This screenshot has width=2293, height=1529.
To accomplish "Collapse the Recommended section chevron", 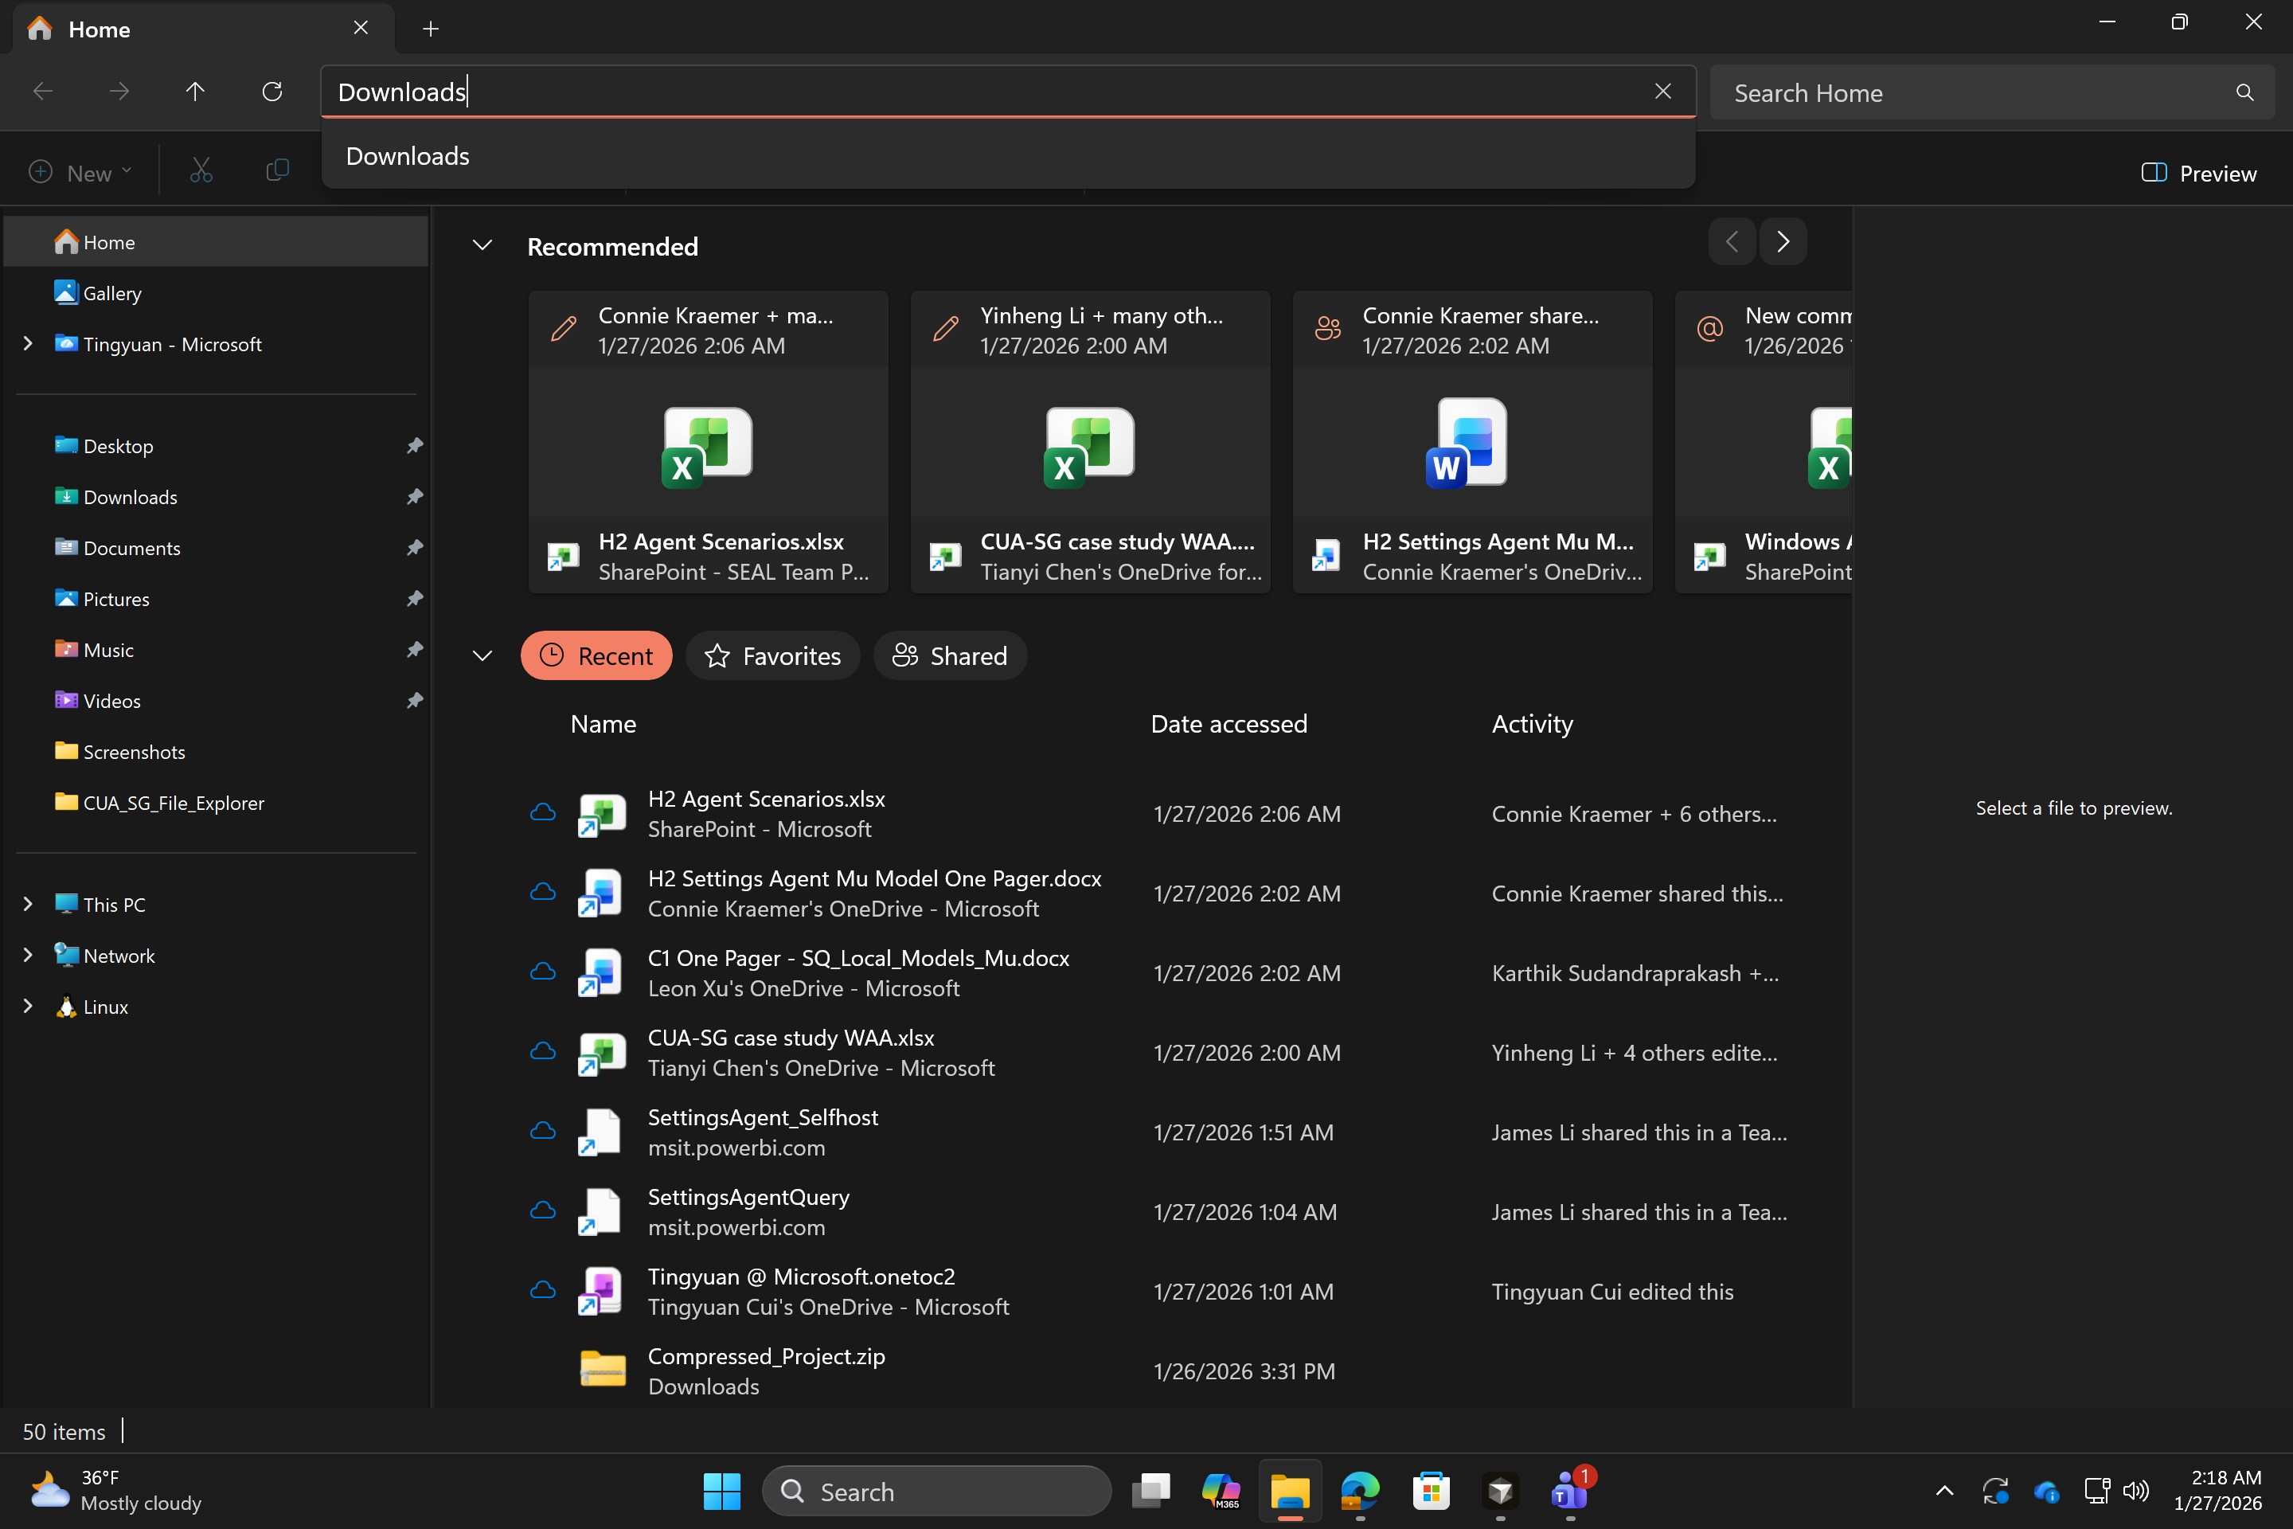I will (482, 246).
